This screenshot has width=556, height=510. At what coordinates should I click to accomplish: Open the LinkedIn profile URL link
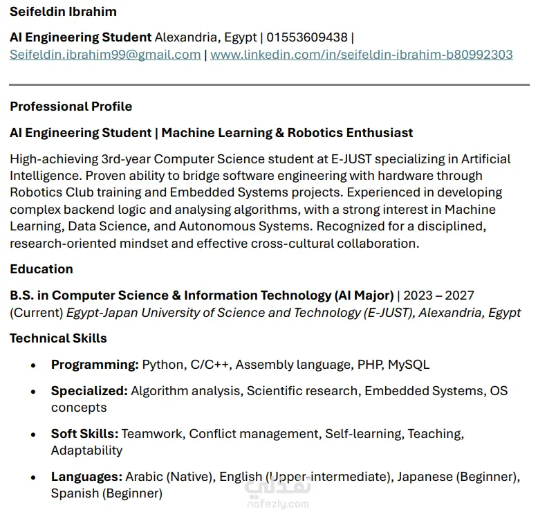(361, 55)
